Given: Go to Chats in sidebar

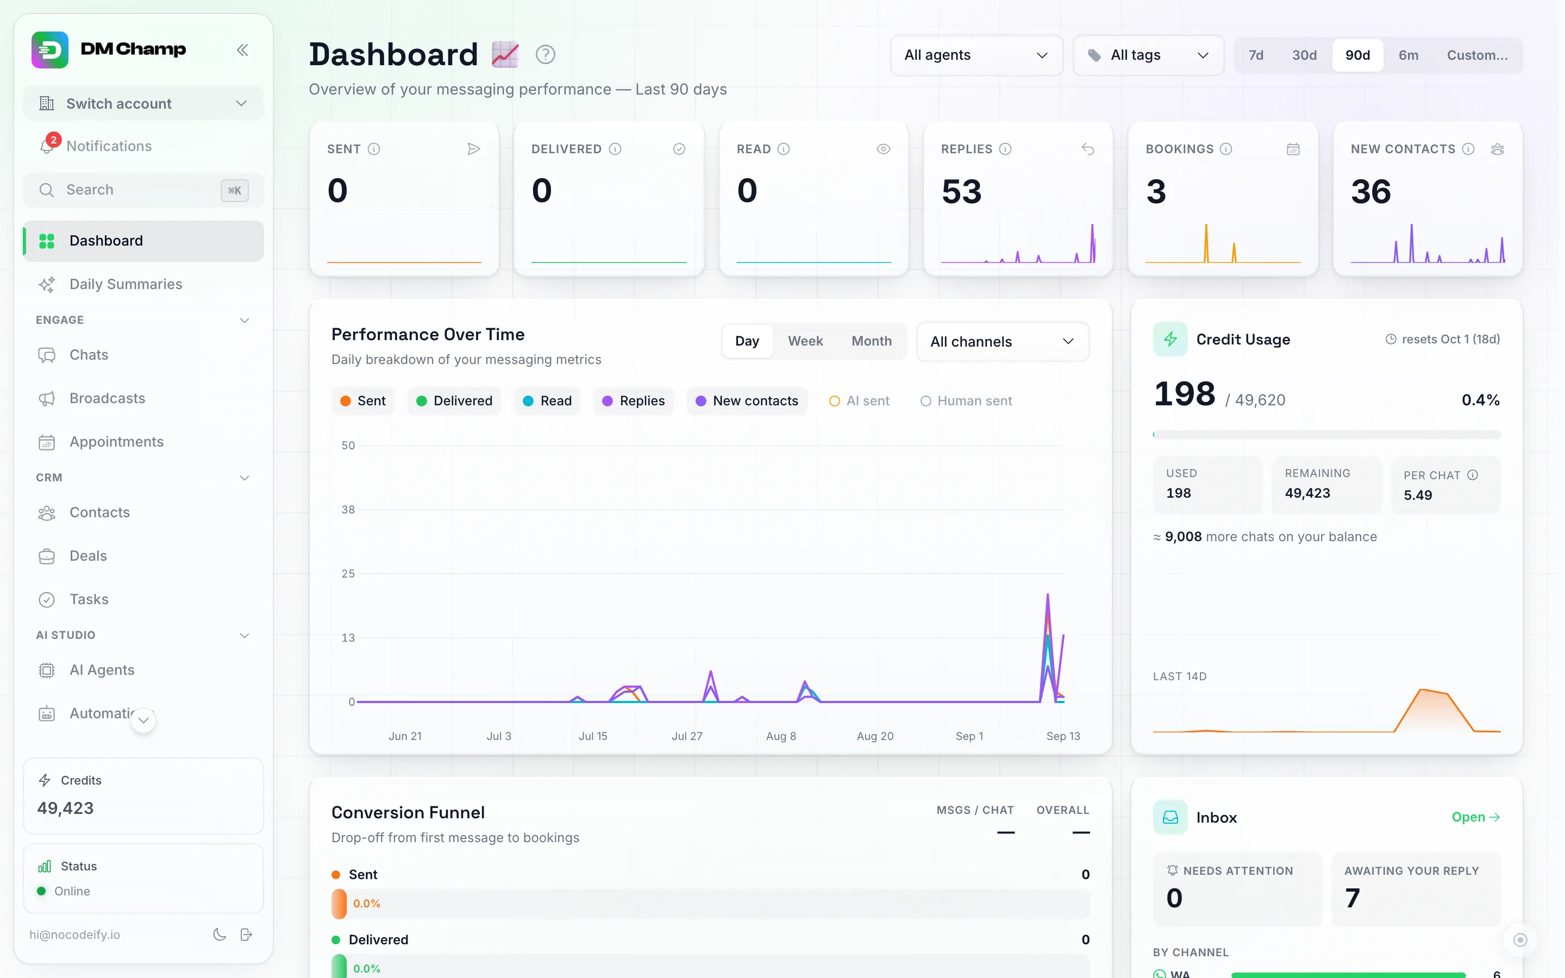Looking at the screenshot, I should click(x=143, y=354).
